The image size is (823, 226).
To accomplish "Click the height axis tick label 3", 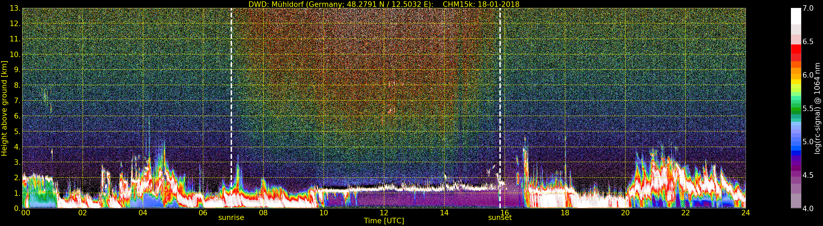I will [x=17, y=162].
